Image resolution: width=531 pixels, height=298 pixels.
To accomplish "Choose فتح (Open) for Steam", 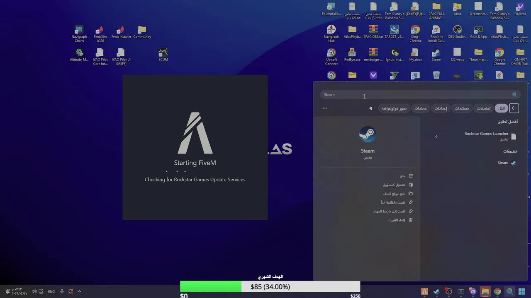I will pos(407,176).
